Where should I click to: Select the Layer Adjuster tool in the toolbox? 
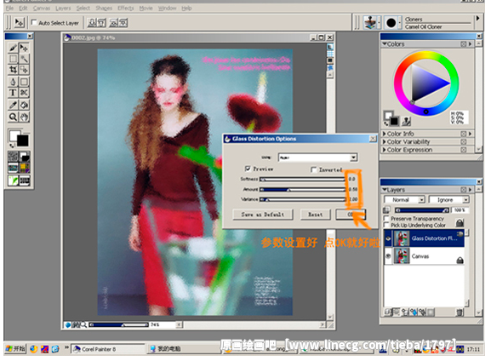click(24, 48)
